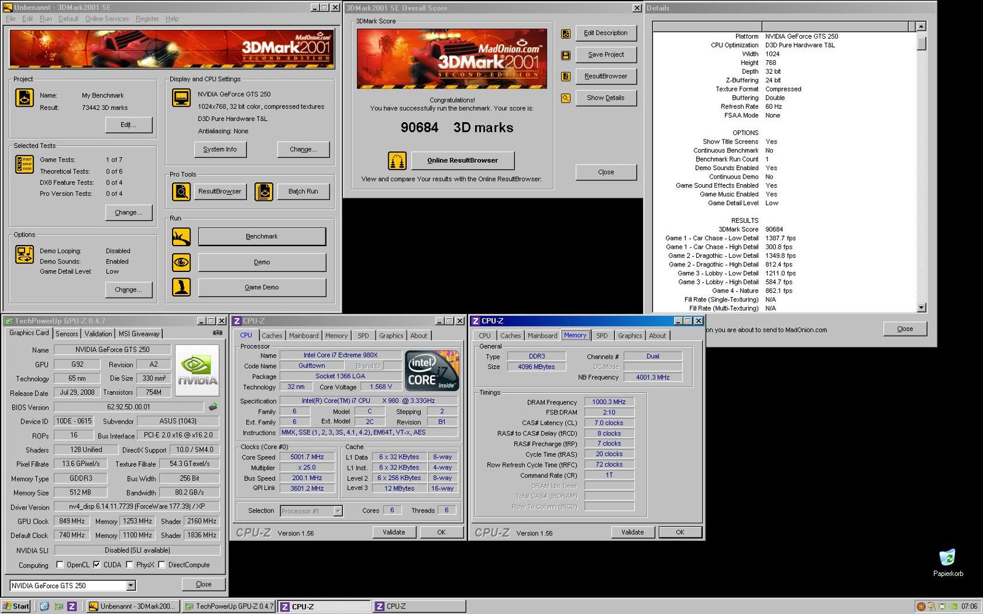Open the Help menu in 3DMark2001
The width and height of the screenshot is (983, 614).
click(172, 19)
